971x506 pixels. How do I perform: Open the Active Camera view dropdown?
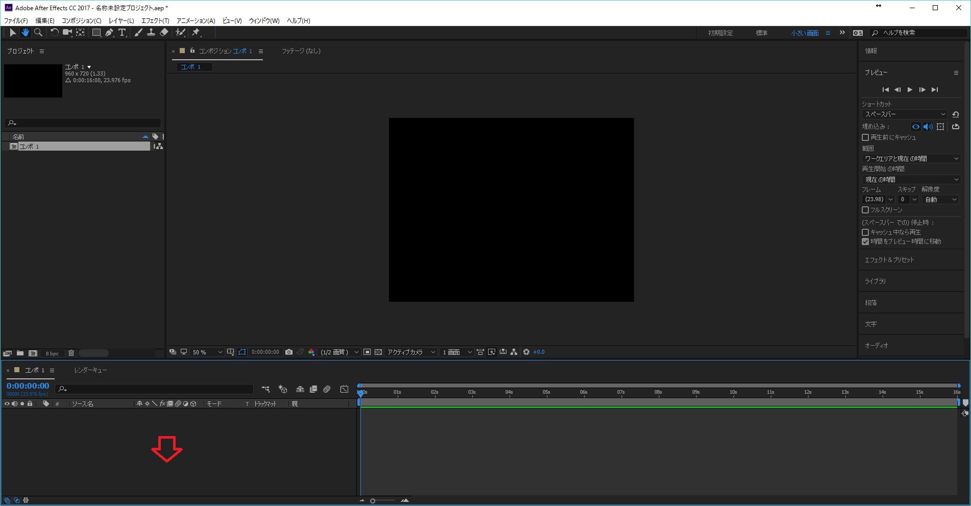[x=411, y=352]
